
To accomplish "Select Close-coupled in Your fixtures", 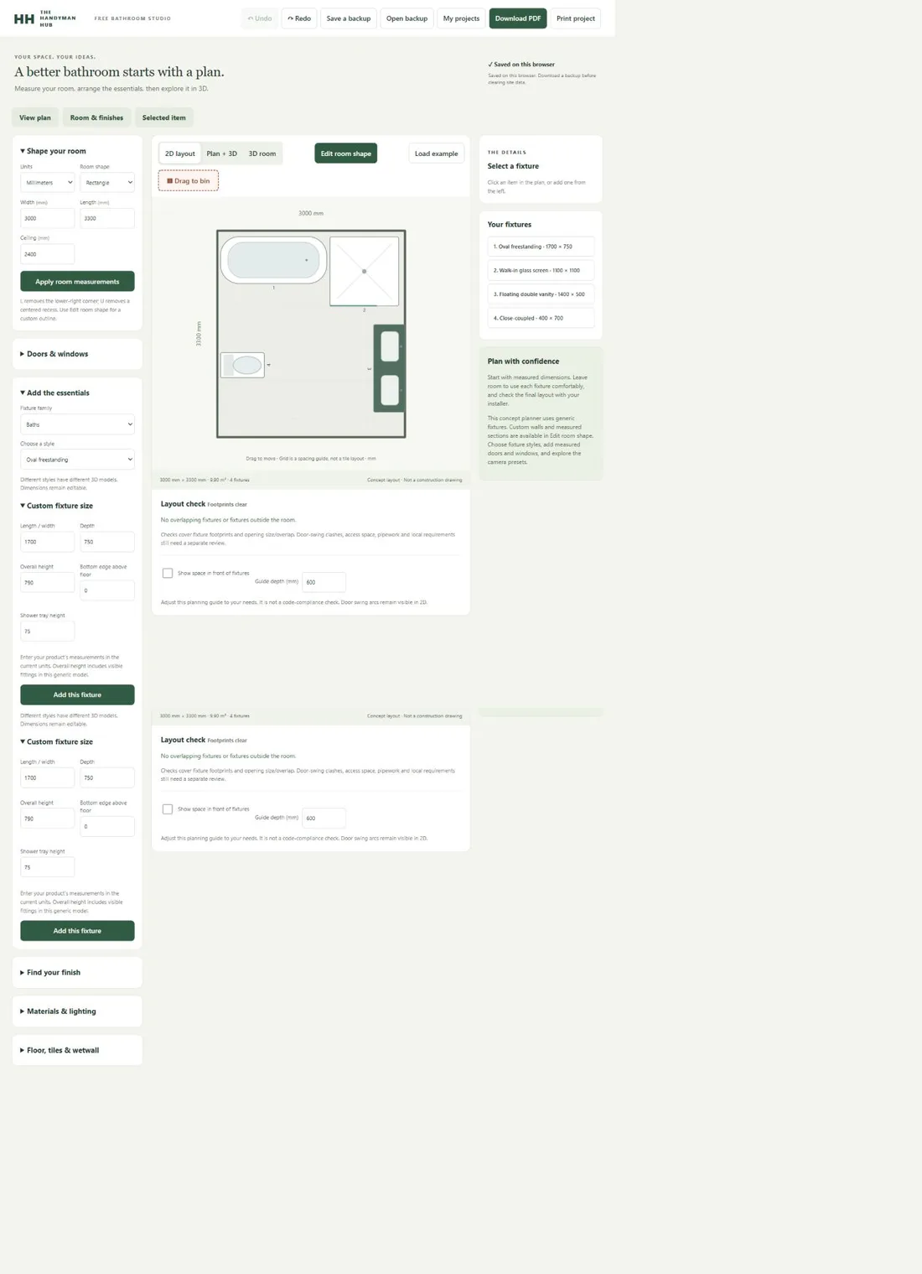I will 541,318.
